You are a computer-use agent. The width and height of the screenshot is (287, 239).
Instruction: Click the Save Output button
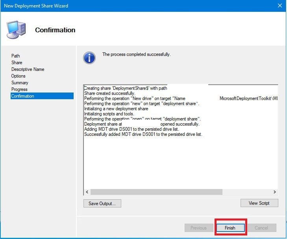click(x=102, y=203)
